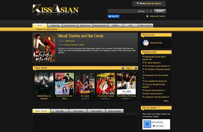Viewport: 203px width, 132px height.
Task: Click KissAsian Facebook page name
Action: (157, 122)
